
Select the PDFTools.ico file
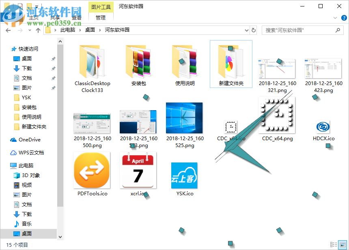[92, 170]
